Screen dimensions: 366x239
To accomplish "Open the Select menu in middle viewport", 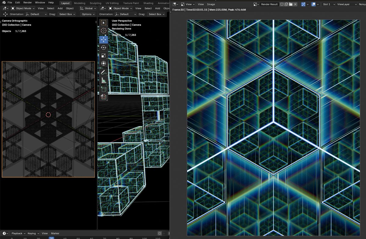I will (148, 8).
